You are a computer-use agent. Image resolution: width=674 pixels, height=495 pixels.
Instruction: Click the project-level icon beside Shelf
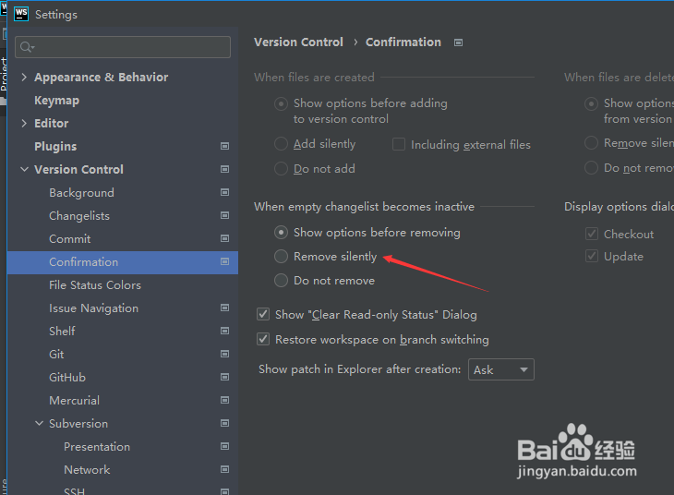[x=224, y=332]
